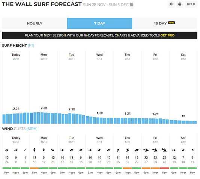Click Friday 6pm gust value 40
This screenshot has height=179, width=200.
165,162
